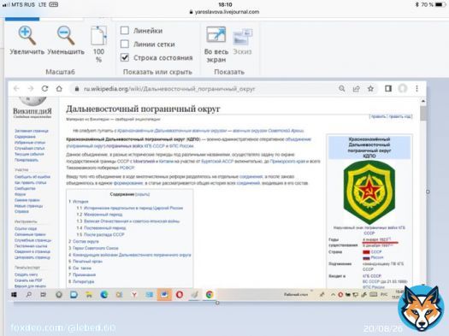
Task: Open Yandex browser from the taskbar
Action: click(x=134, y=294)
